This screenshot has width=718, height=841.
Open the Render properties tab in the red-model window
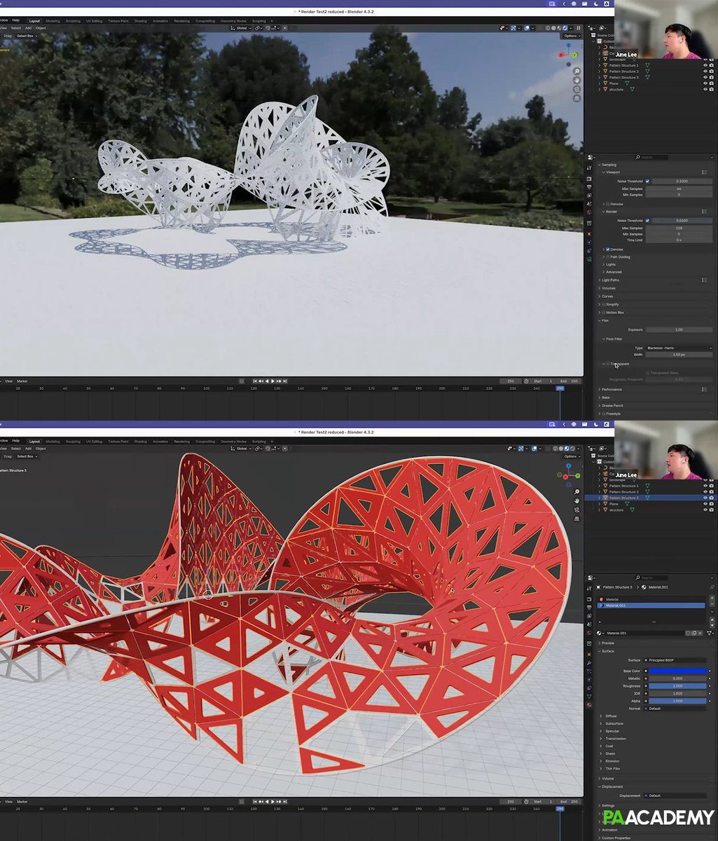coord(589,599)
